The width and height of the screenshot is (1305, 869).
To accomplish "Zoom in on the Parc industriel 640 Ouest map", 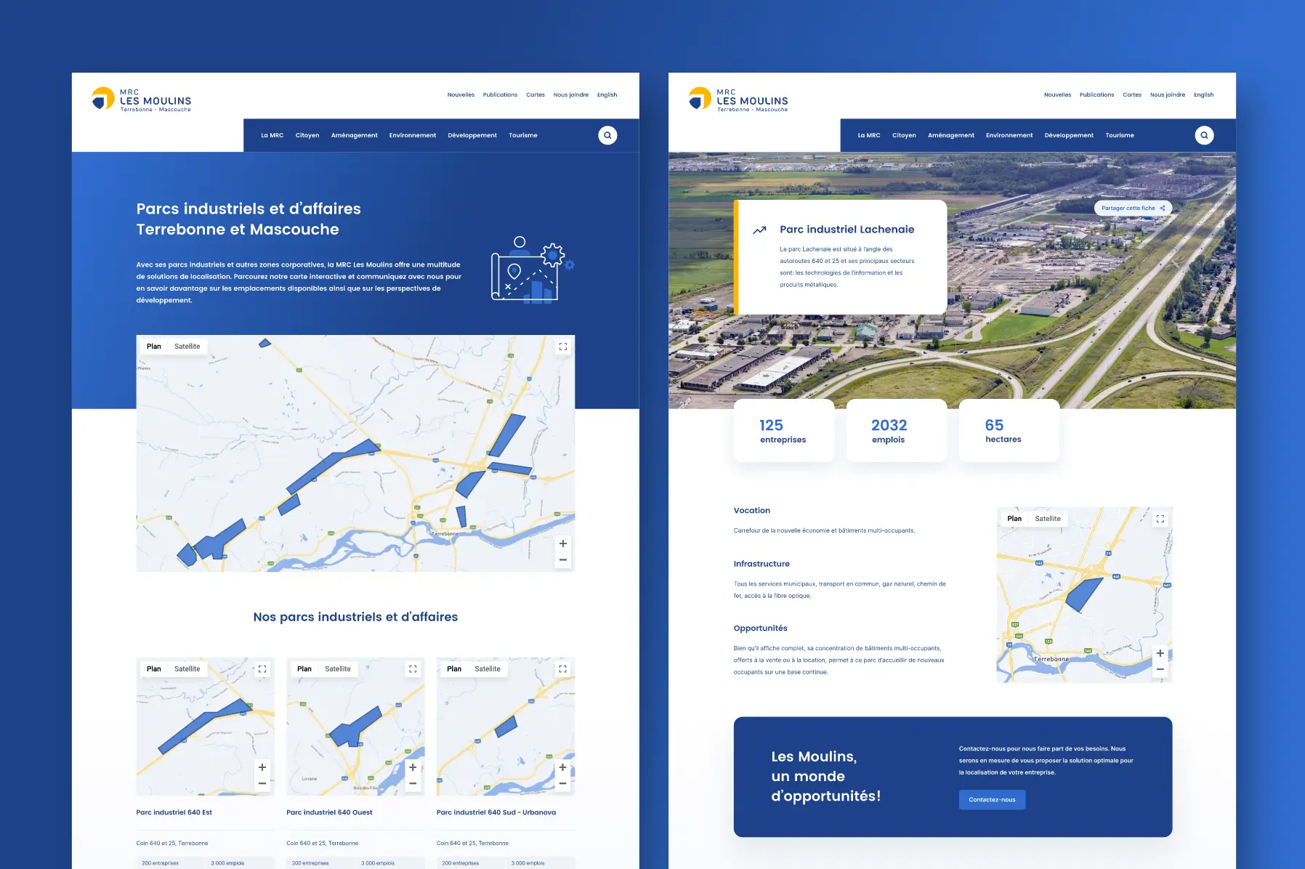I will (413, 767).
